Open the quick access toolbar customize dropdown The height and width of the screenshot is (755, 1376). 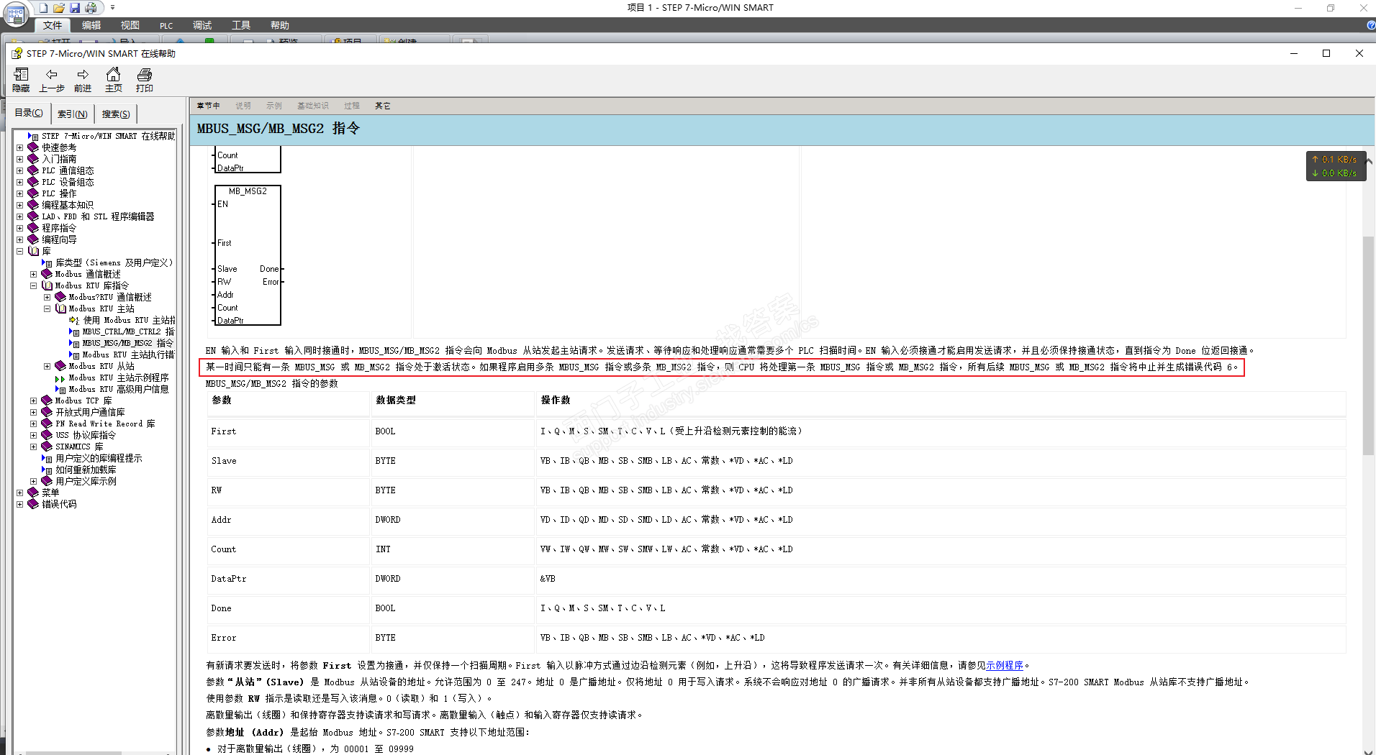tap(112, 8)
